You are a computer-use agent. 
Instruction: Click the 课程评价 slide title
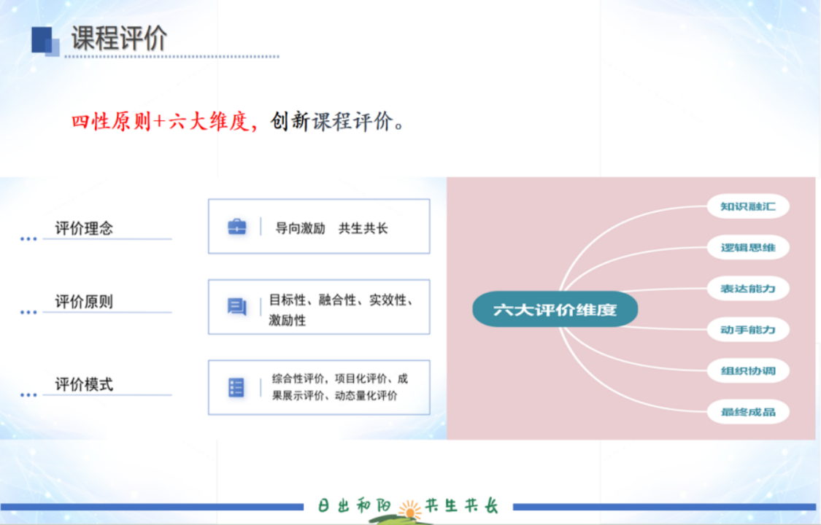(119, 39)
